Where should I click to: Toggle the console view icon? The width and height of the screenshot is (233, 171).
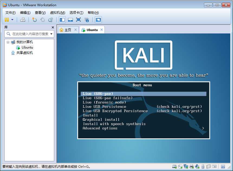click(x=98, y=20)
